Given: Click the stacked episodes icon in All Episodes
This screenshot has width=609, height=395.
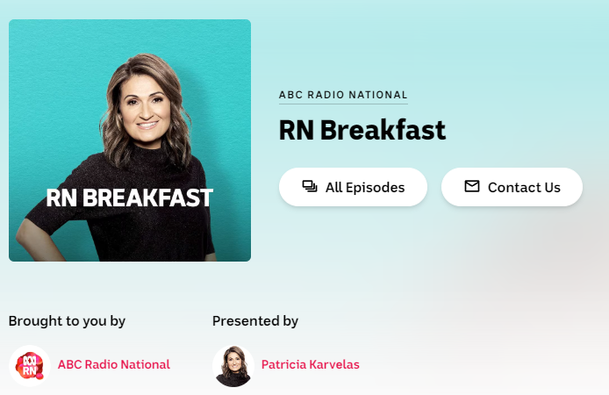Looking at the screenshot, I should tap(310, 186).
